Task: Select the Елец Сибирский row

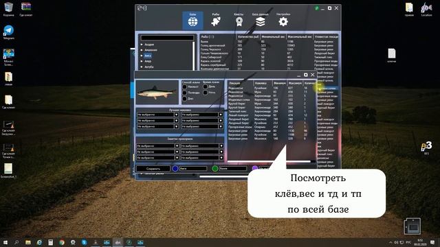Action: point(269,57)
